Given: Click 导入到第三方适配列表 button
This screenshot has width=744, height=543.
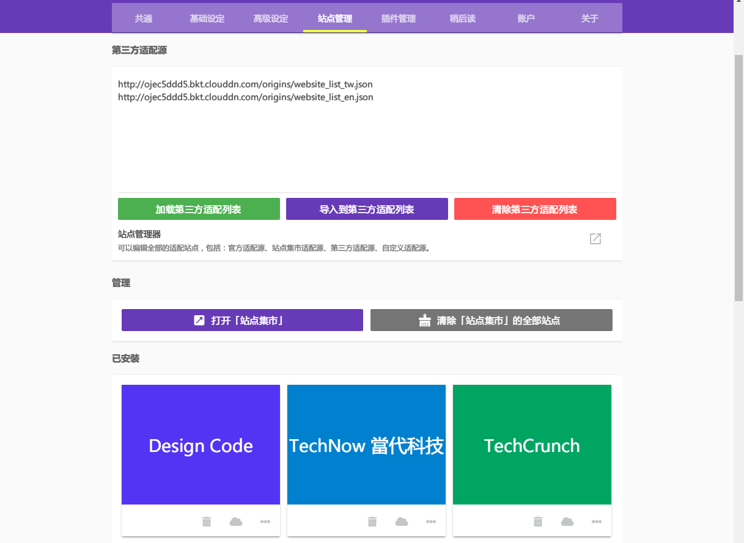Looking at the screenshot, I should click(367, 209).
